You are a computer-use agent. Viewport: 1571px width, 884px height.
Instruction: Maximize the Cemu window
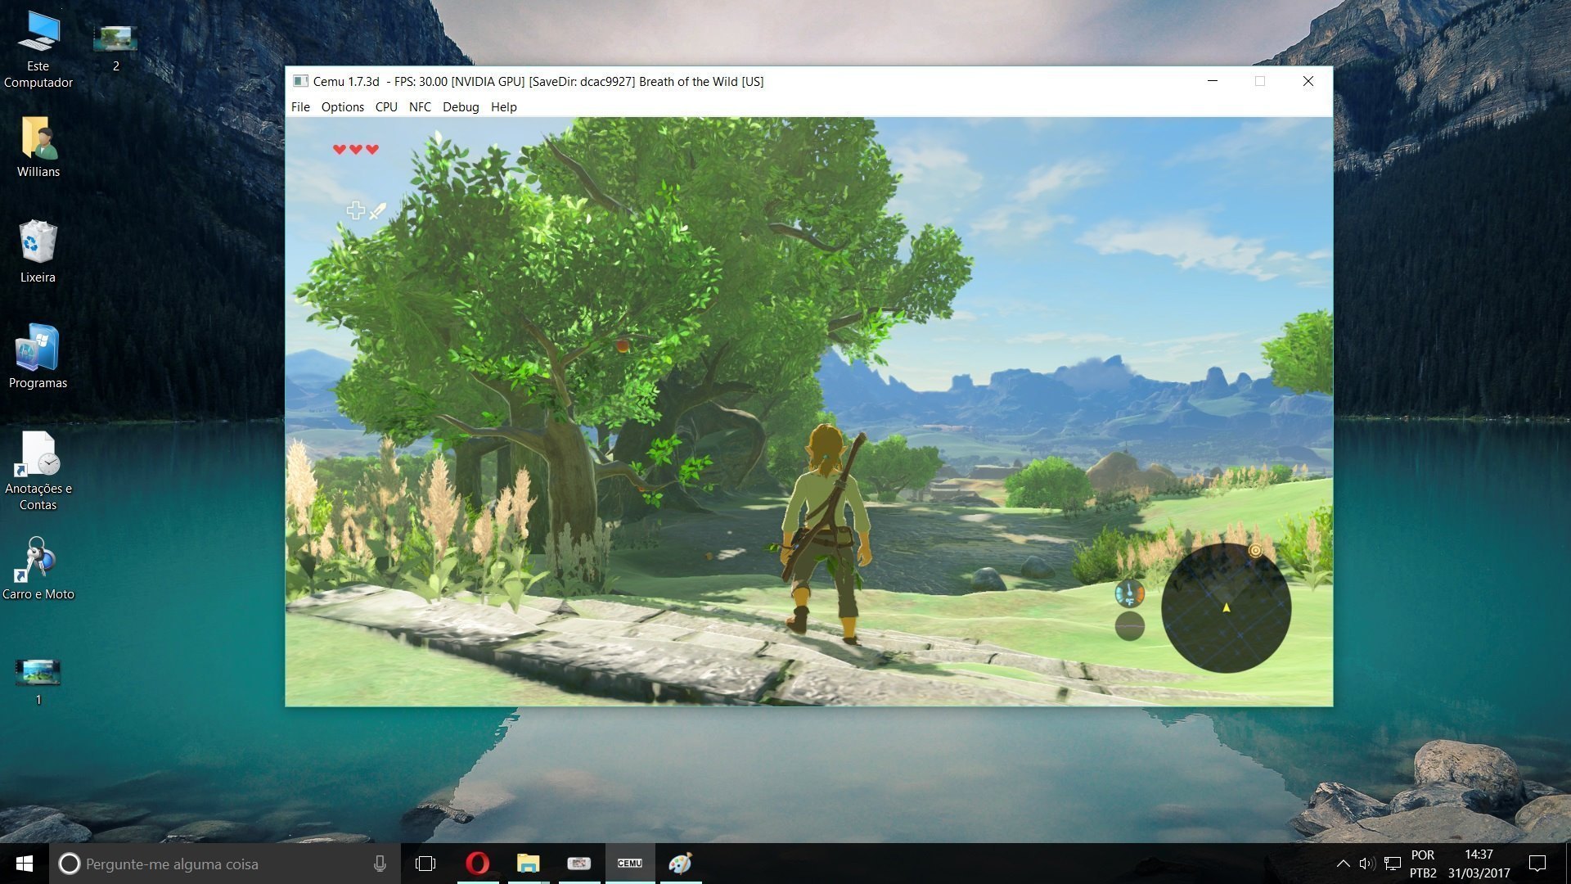coord(1260,81)
